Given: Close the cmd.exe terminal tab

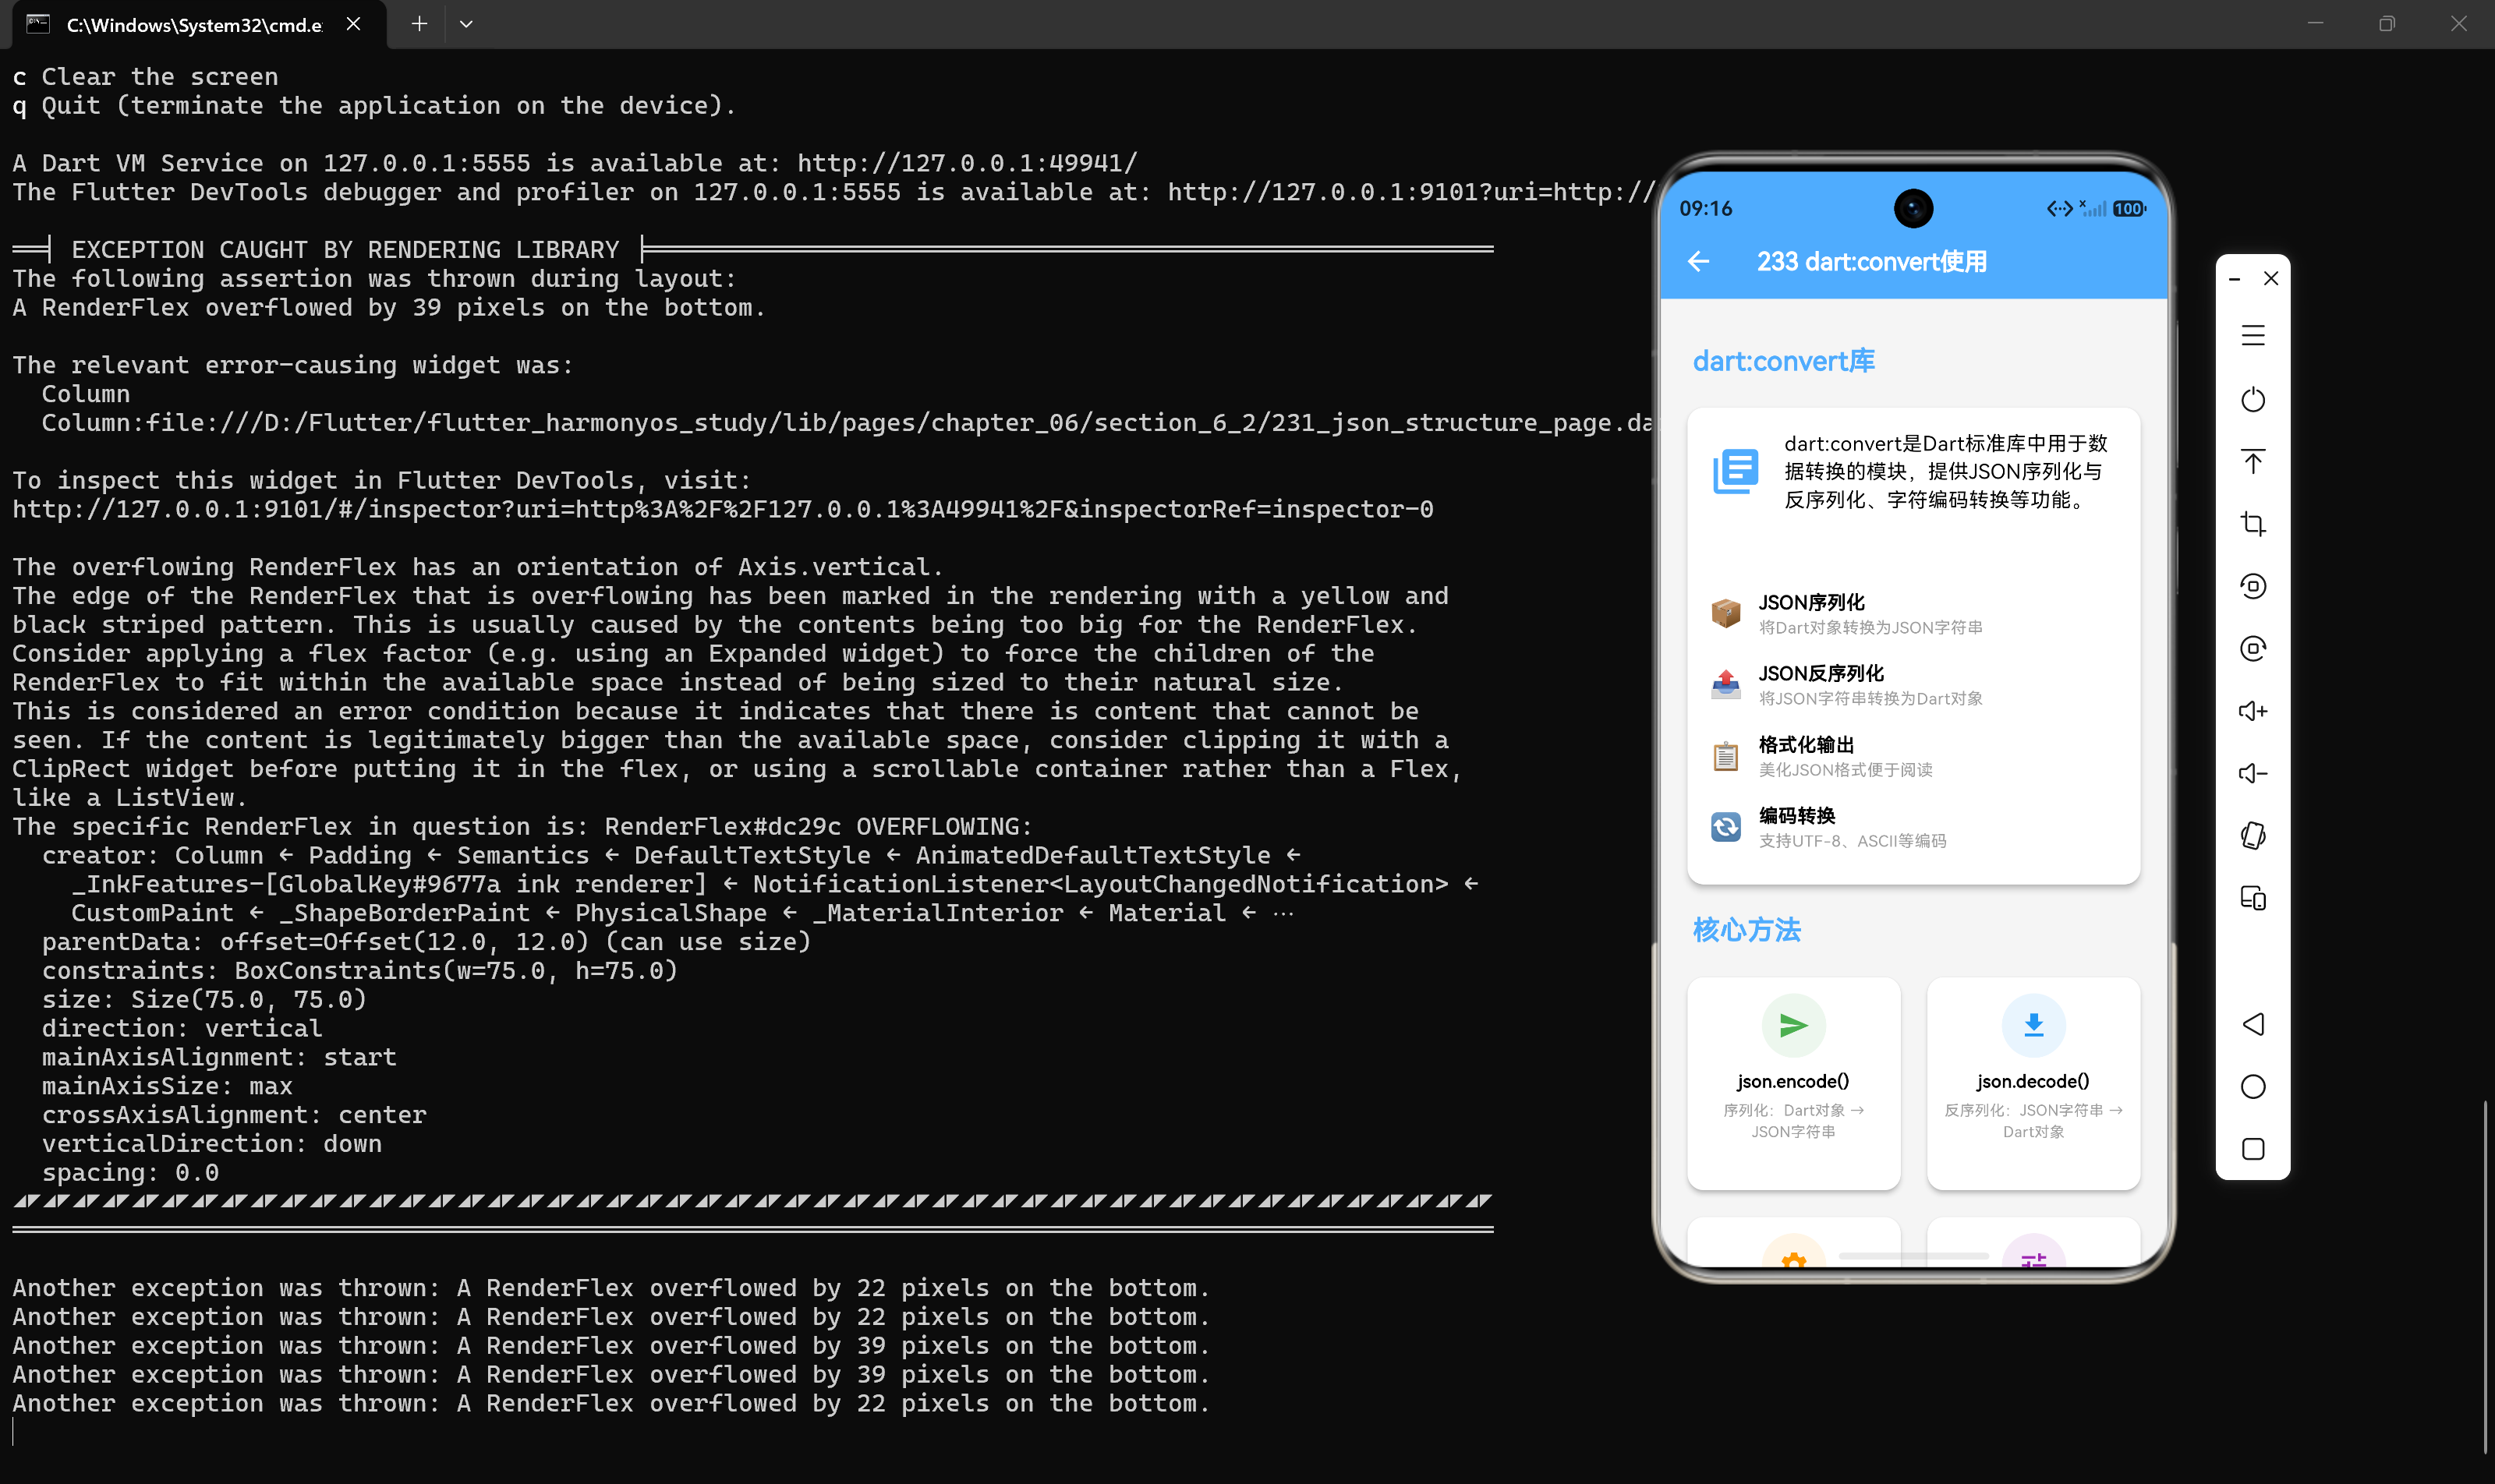Looking at the screenshot, I should [x=353, y=24].
